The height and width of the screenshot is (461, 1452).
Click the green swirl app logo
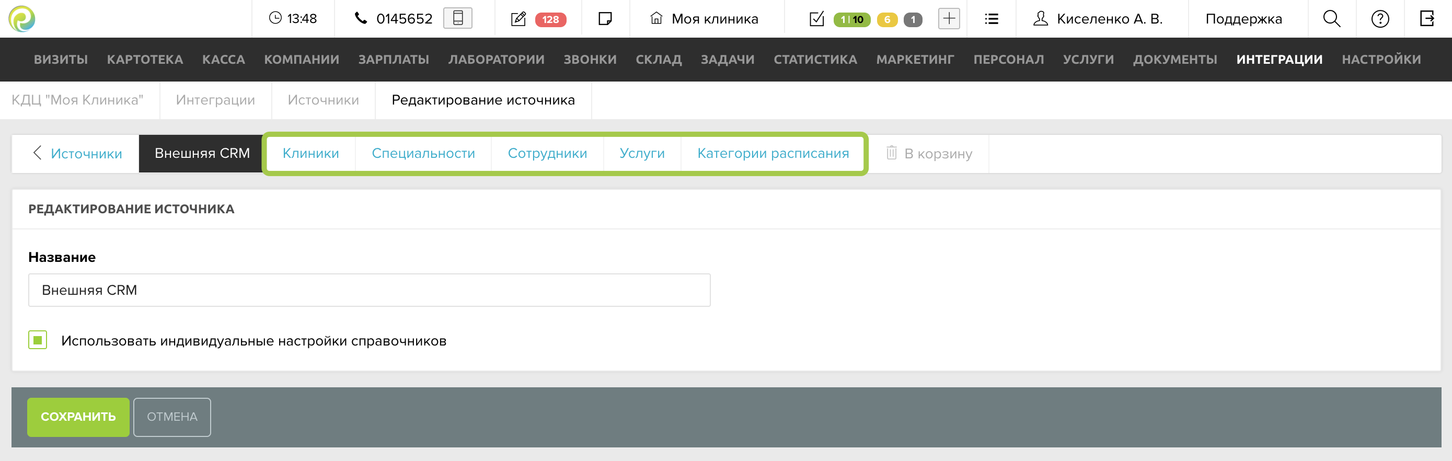click(x=21, y=19)
